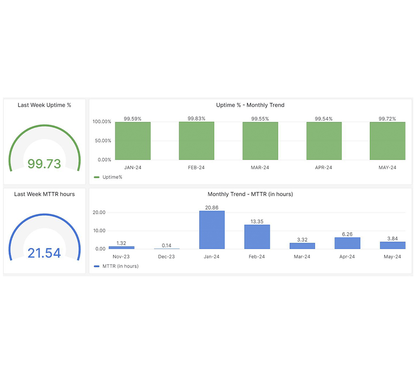
Task: Select the APR-24 uptime bar
Action: (x=324, y=141)
